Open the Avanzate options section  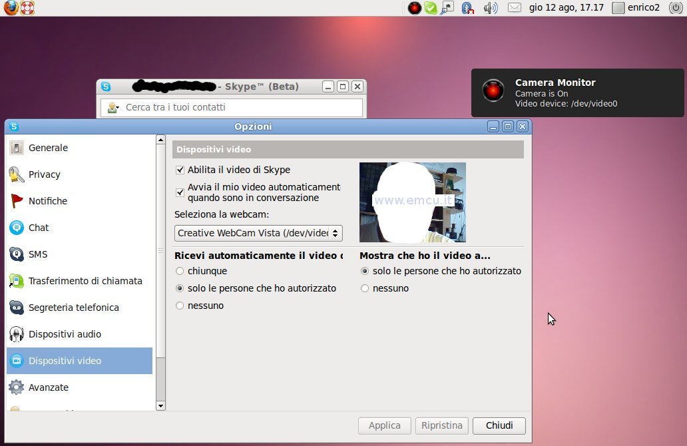(x=79, y=387)
